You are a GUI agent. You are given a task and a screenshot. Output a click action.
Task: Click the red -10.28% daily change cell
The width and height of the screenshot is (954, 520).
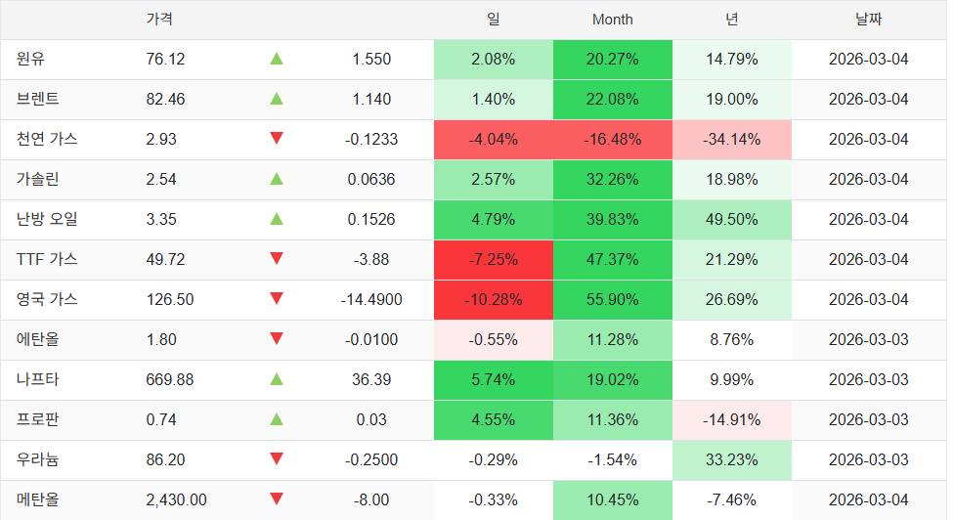point(494,299)
